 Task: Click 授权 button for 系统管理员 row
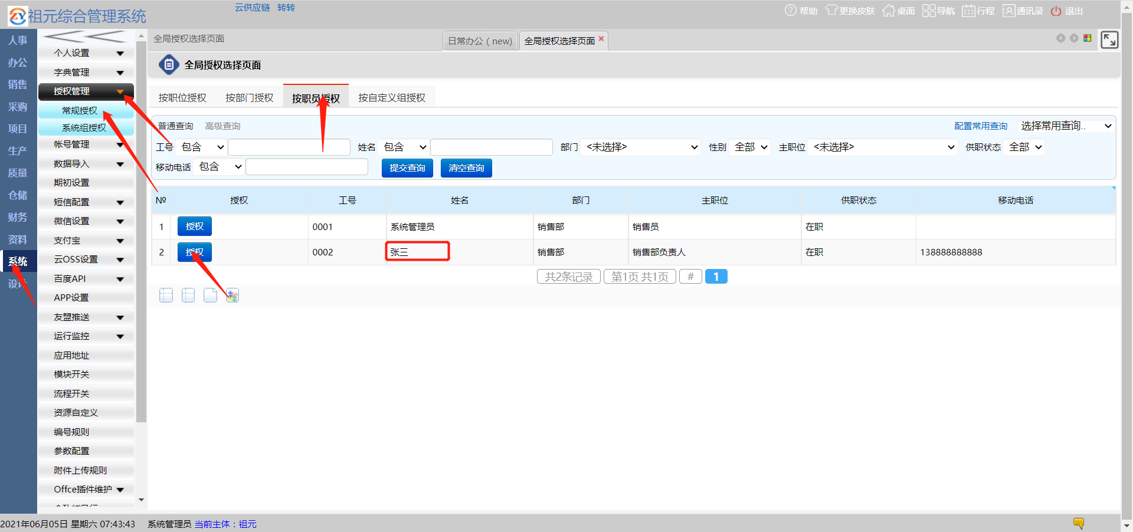coord(195,226)
